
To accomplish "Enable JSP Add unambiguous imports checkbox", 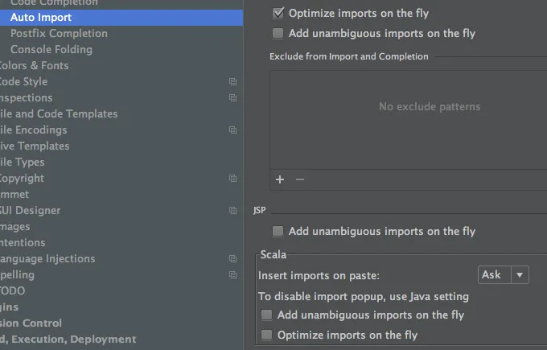I will 278,232.
